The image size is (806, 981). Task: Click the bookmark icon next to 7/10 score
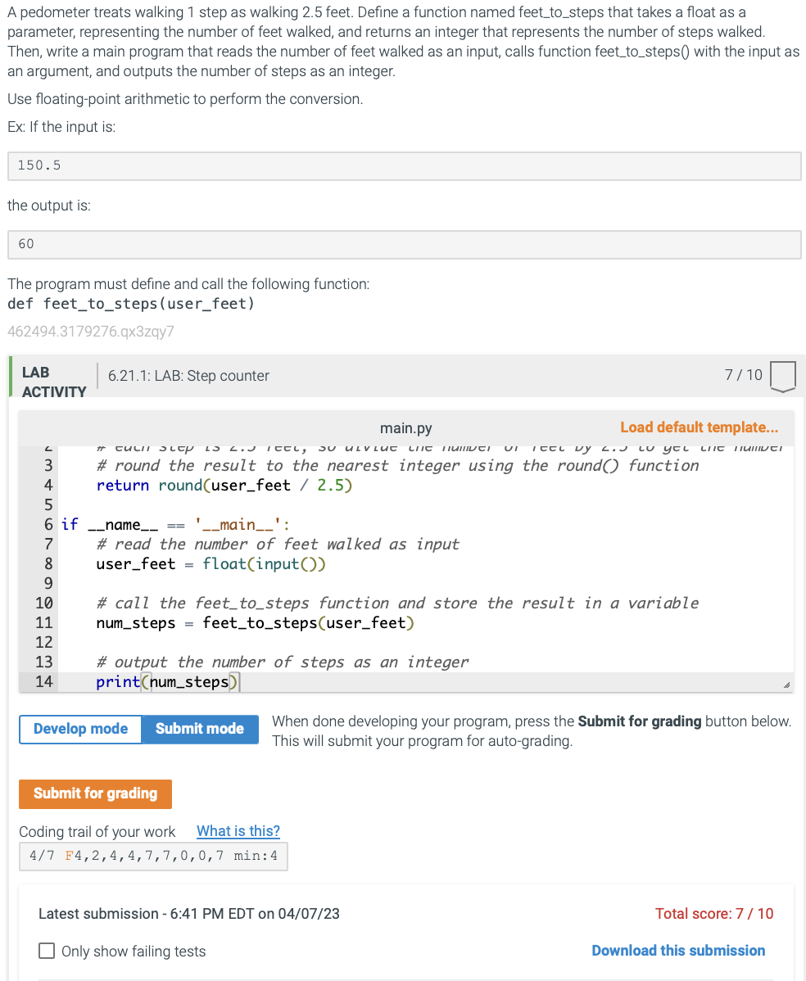[782, 376]
